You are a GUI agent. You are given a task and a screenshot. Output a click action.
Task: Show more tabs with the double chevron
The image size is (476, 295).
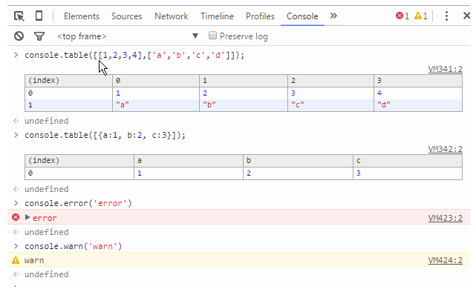tap(333, 16)
